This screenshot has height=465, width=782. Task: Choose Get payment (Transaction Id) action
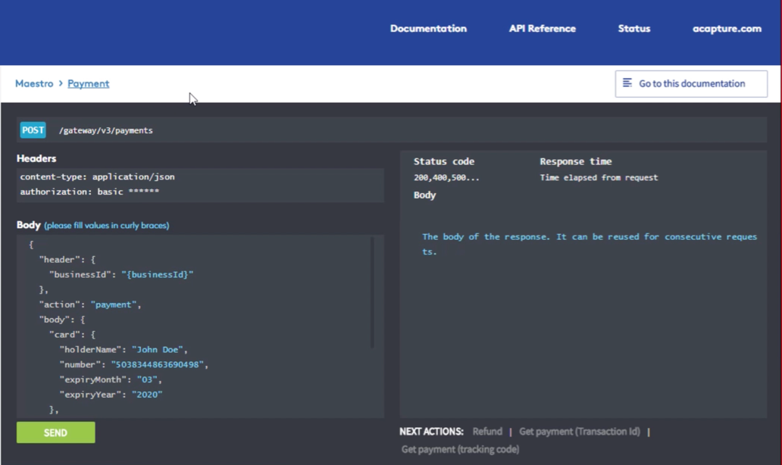click(x=580, y=432)
